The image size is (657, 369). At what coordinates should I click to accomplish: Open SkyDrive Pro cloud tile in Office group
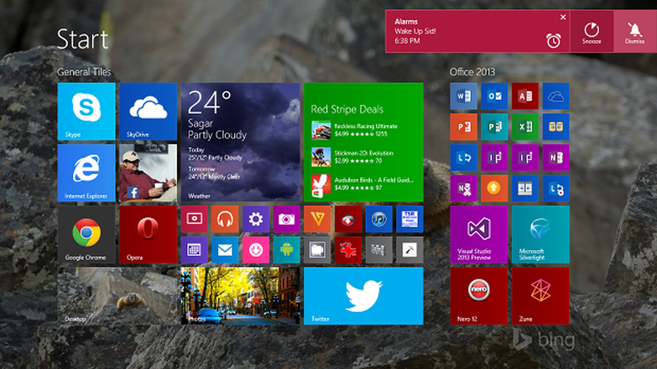coord(556,96)
